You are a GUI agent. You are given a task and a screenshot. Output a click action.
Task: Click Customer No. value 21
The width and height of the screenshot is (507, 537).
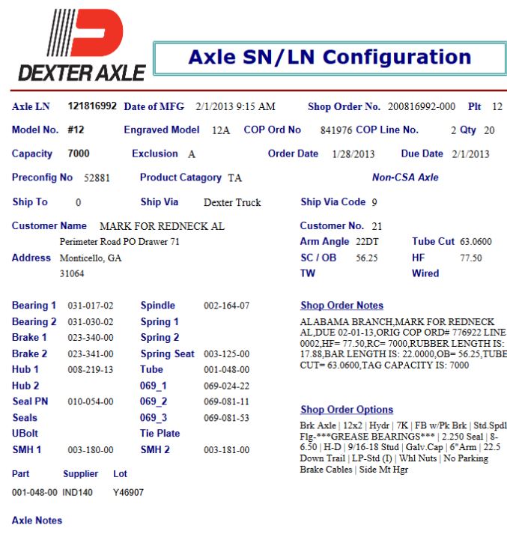click(x=377, y=226)
